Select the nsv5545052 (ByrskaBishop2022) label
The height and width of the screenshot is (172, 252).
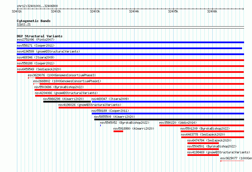tap(125, 123)
